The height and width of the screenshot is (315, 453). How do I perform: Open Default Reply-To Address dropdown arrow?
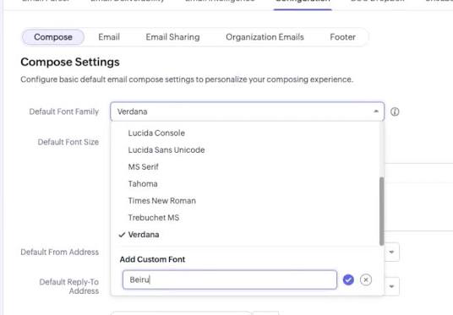click(392, 286)
